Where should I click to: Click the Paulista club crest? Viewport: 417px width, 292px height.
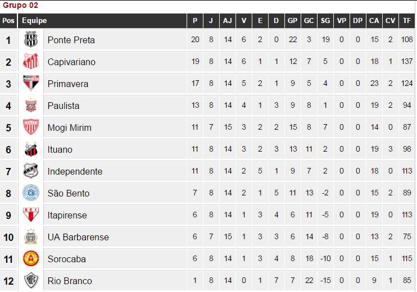[x=31, y=105]
